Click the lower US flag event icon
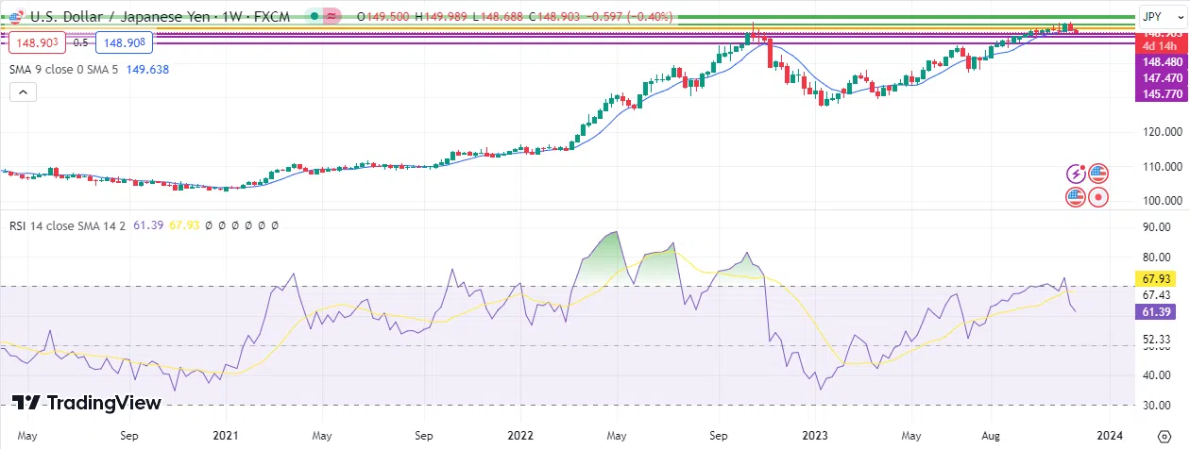This screenshot has height=449, width=1190. coord(1076,197)
